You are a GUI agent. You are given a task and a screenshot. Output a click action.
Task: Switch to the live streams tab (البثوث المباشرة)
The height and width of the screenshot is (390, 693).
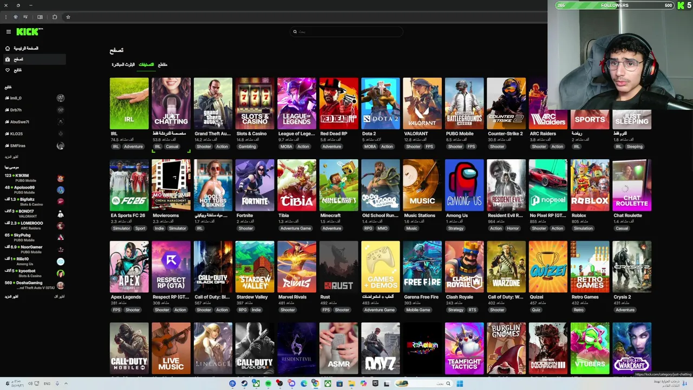123,64
